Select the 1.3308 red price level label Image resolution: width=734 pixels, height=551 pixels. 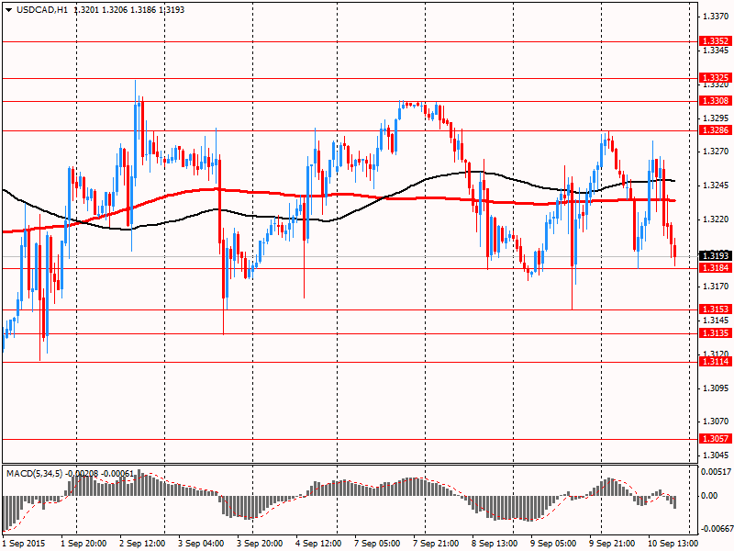pos(716,101)
